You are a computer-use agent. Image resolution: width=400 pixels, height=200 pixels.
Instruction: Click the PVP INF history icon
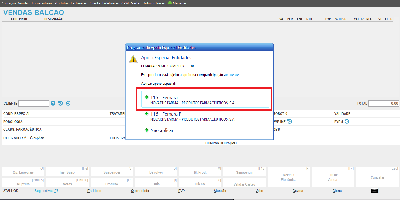click(x=290, y=121)
